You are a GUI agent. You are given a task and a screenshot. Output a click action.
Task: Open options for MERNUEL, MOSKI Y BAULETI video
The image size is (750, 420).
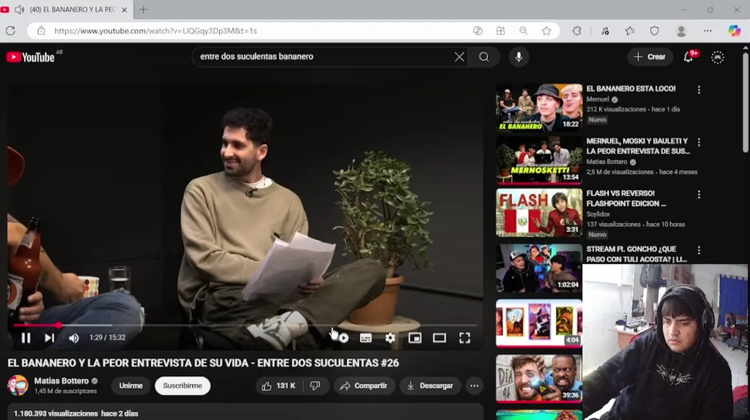(699, 142)
